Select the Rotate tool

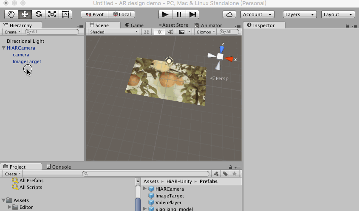coord(38,14)
